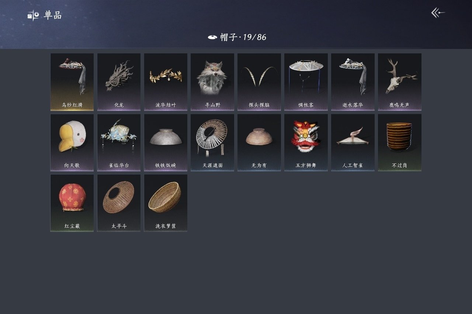
Task: Select the 探头探脑 feather antennae
Action: [259, 82]
